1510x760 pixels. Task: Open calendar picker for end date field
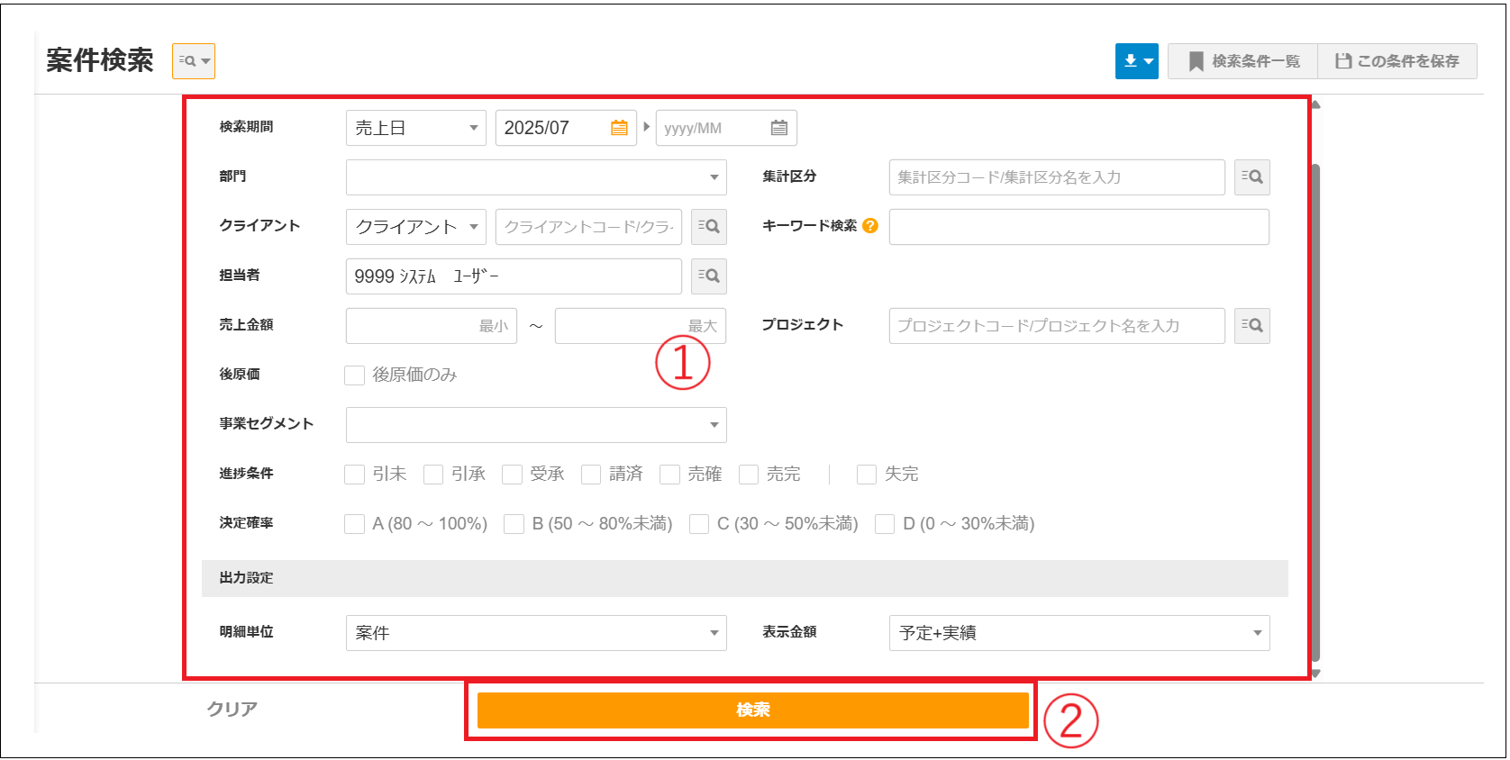coord(779,128)
